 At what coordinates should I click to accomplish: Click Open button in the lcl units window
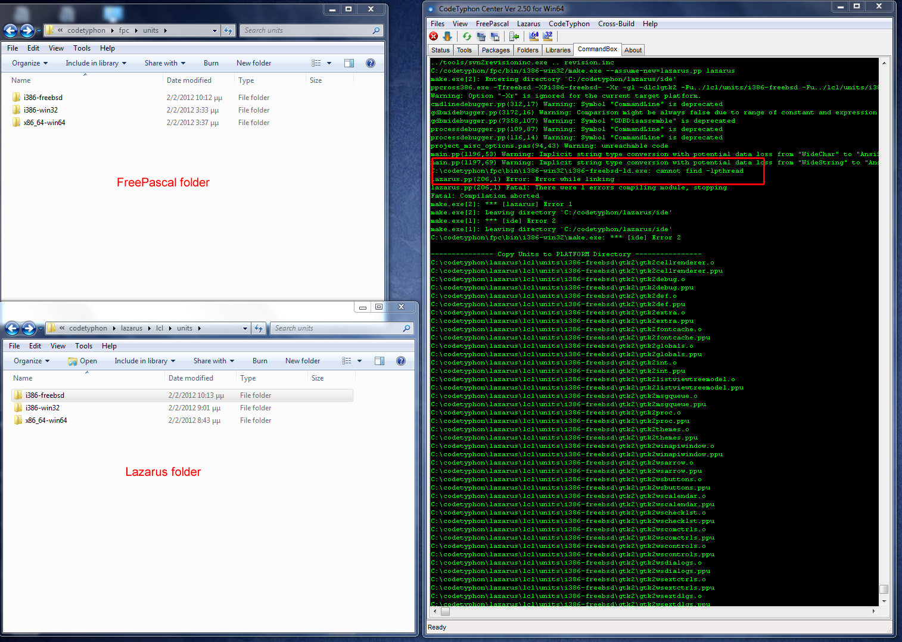click(x=82, y=361)
